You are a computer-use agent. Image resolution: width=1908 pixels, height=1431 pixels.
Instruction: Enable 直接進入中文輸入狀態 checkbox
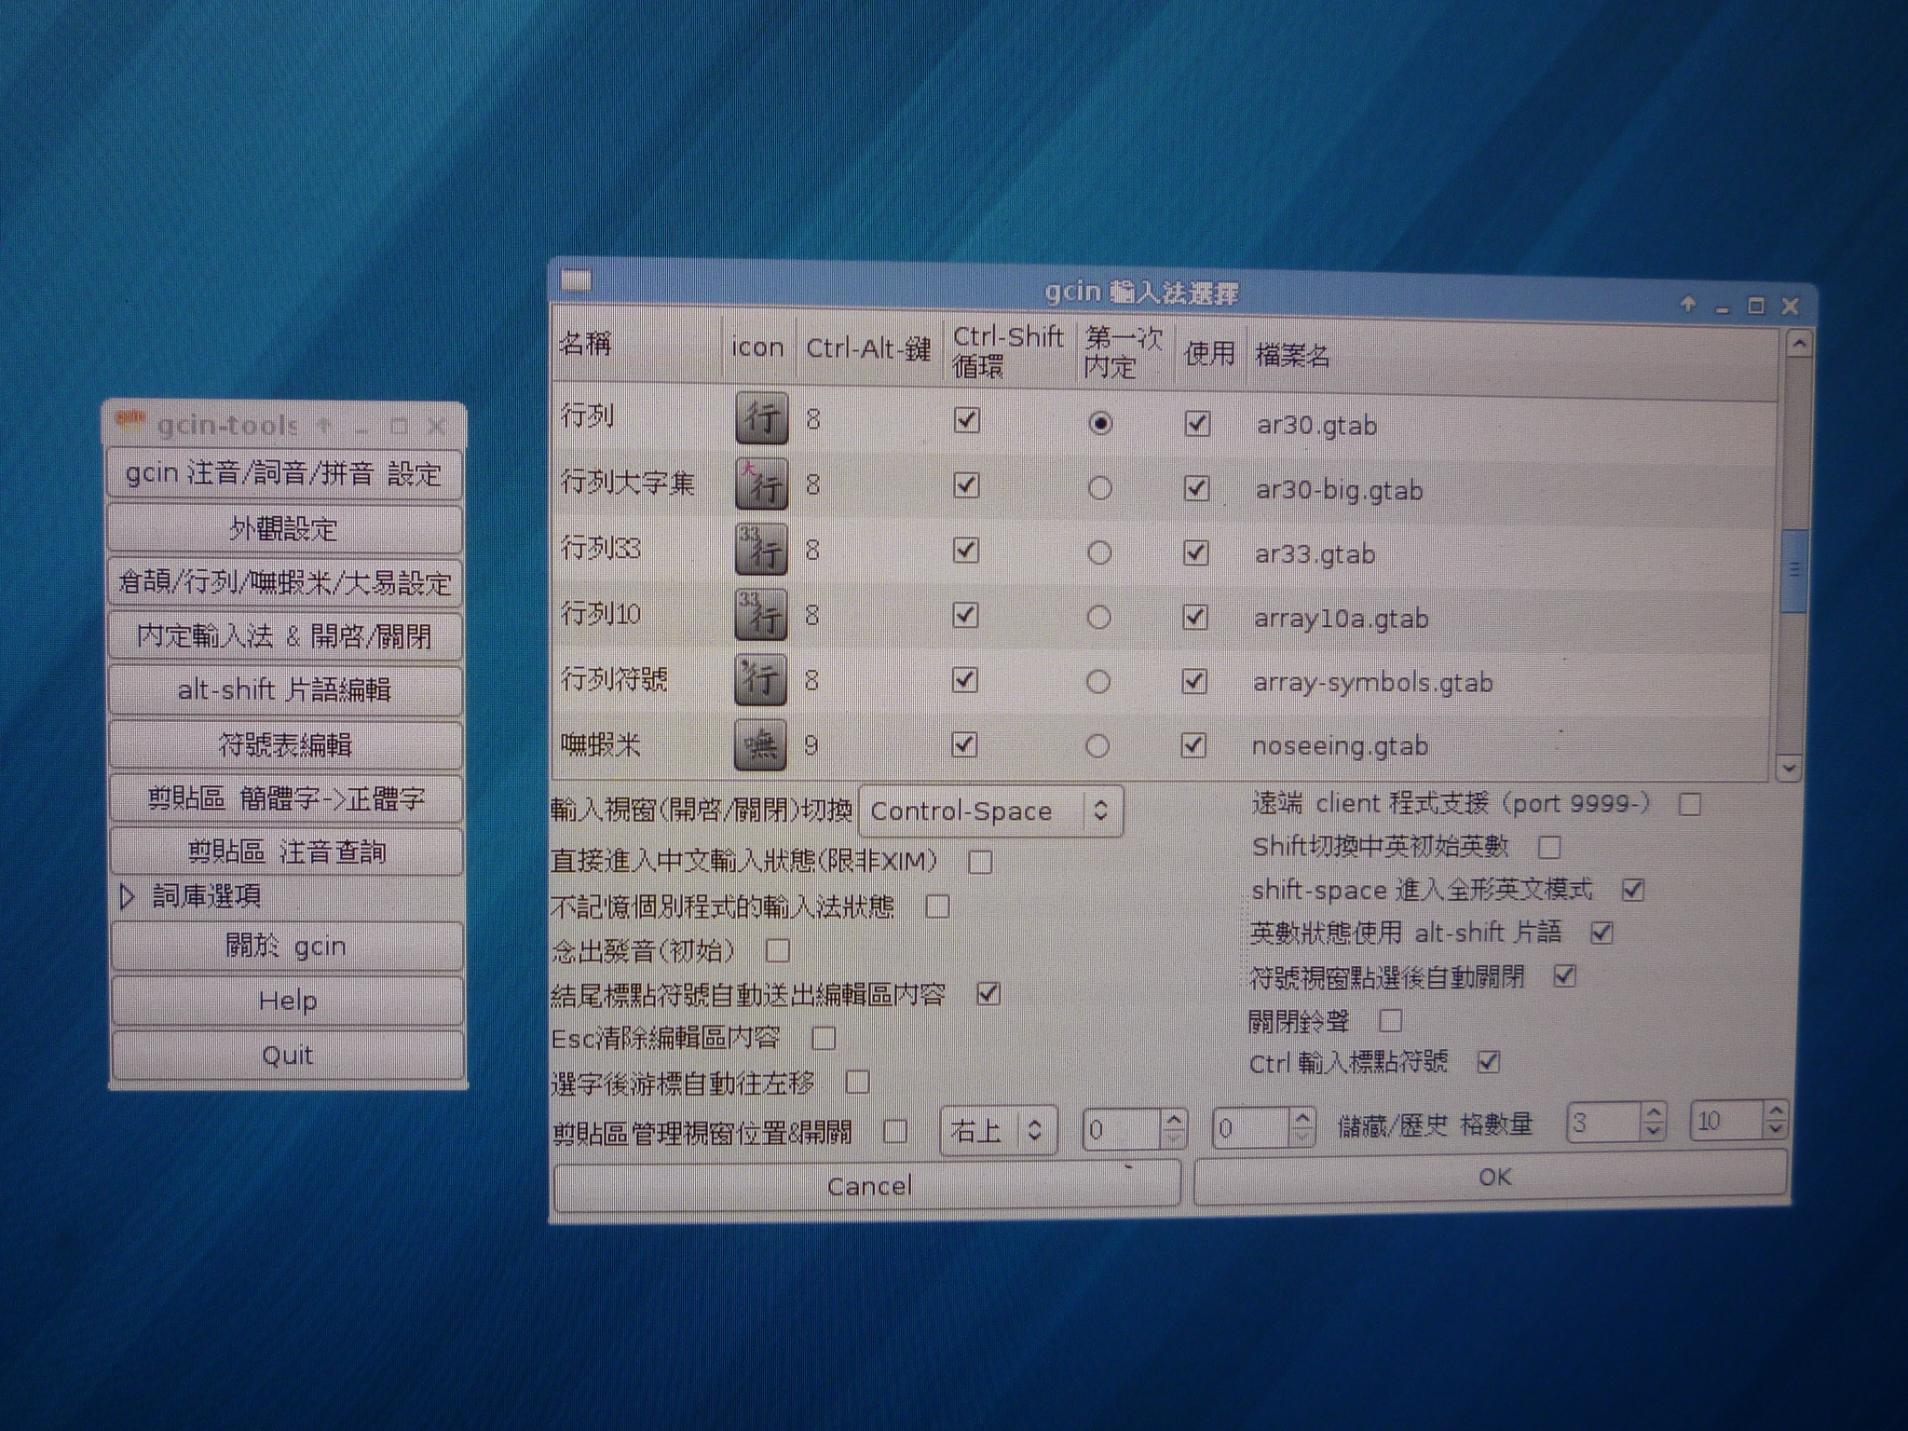pos(979,862)
